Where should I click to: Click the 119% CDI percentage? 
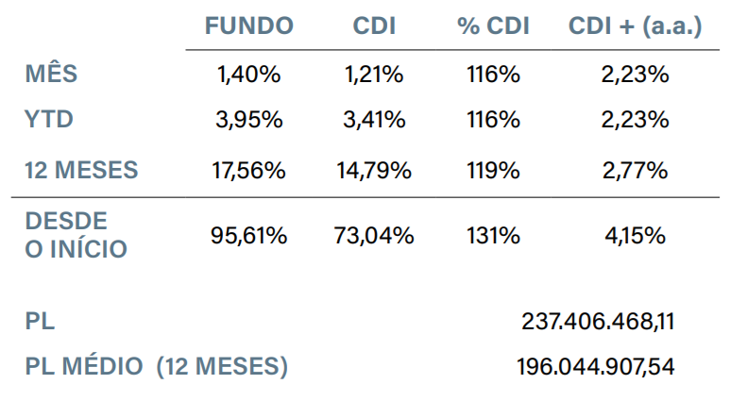coord(493,170)
